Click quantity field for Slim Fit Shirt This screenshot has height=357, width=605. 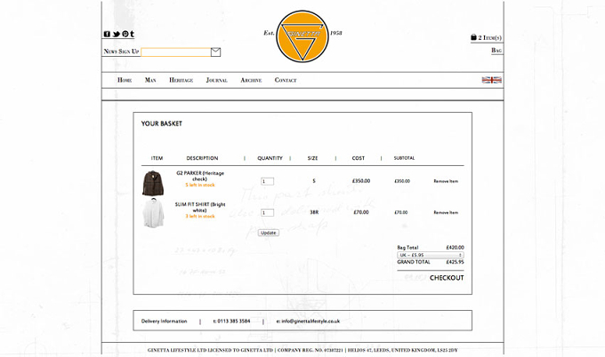tap(268, 212)
